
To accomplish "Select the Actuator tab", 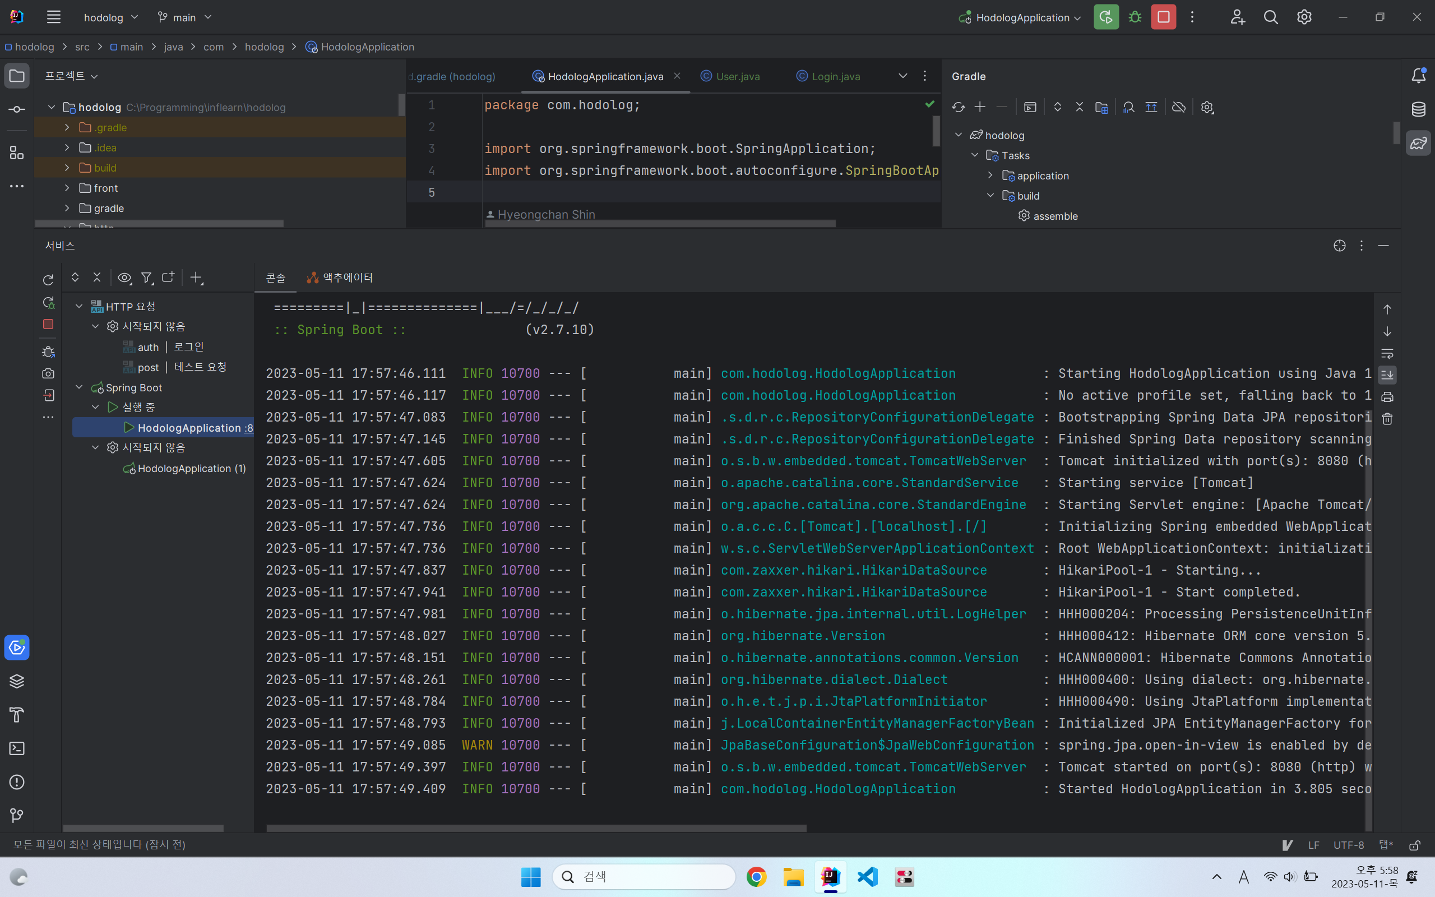I will pos(340,278).
